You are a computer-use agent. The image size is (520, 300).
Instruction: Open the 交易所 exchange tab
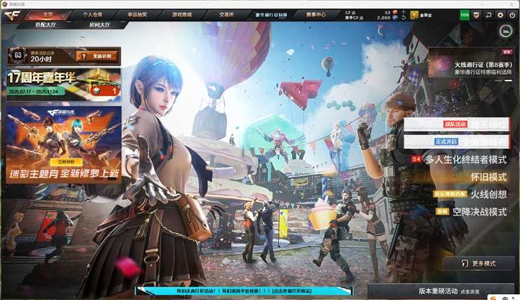pos(226,14)
